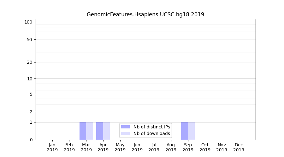
Task: Select the 'Nb of distinct IPs' legend label
Action: click(x=151, y=127)
